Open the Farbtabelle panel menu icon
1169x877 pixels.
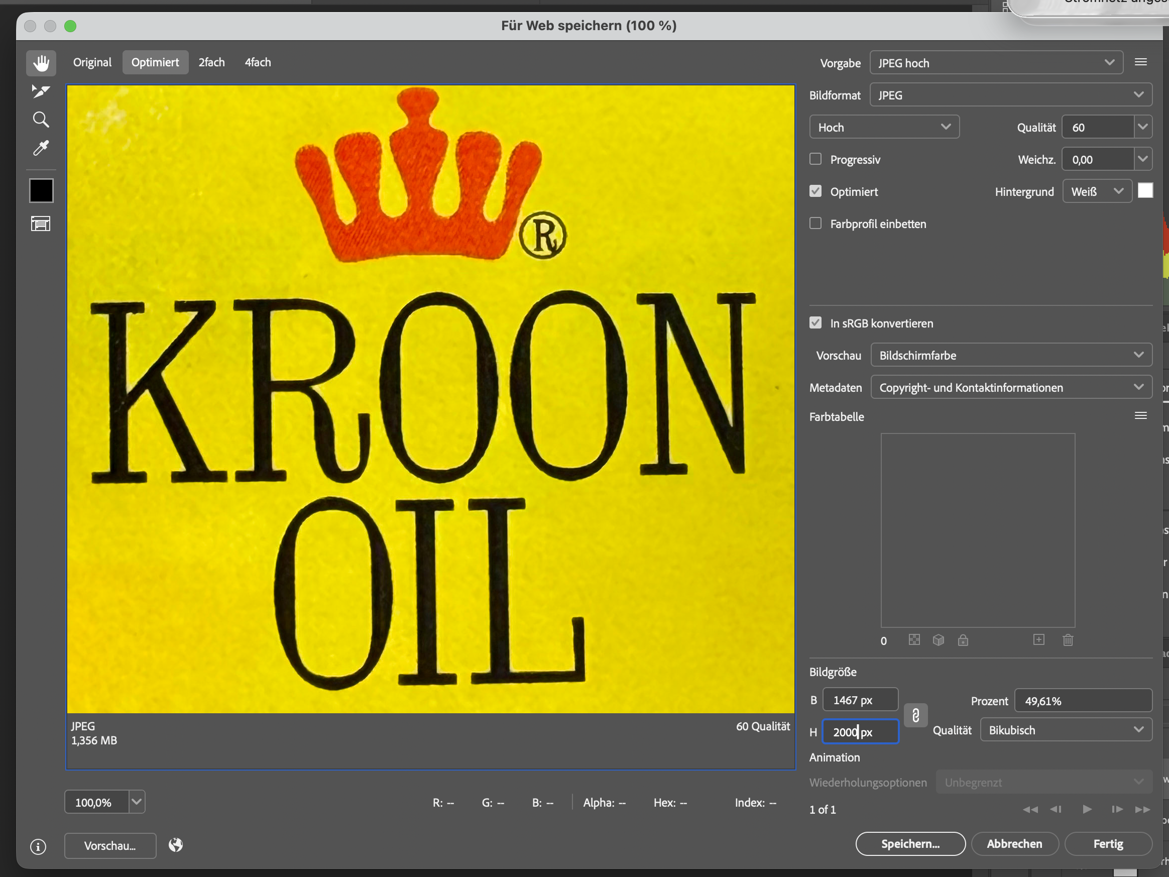tap(1140, 416)
